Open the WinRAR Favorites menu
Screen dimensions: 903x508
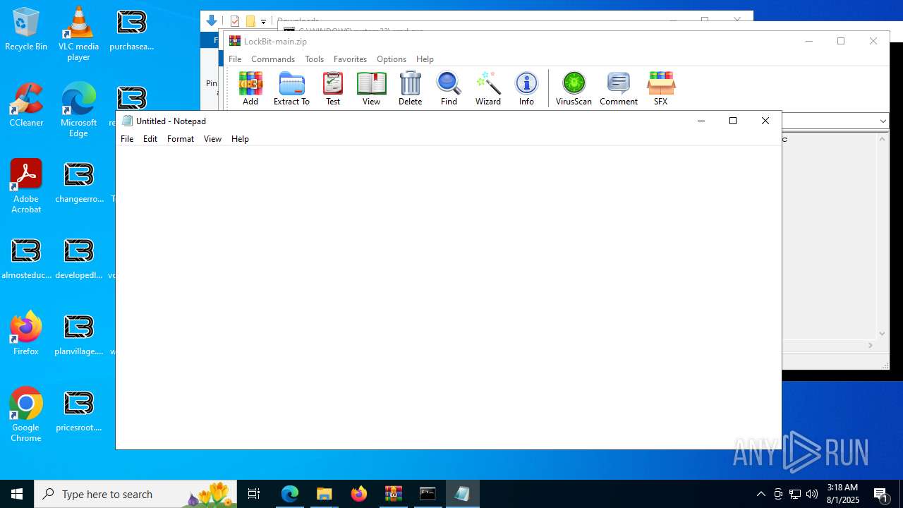[x=350, y=59]
